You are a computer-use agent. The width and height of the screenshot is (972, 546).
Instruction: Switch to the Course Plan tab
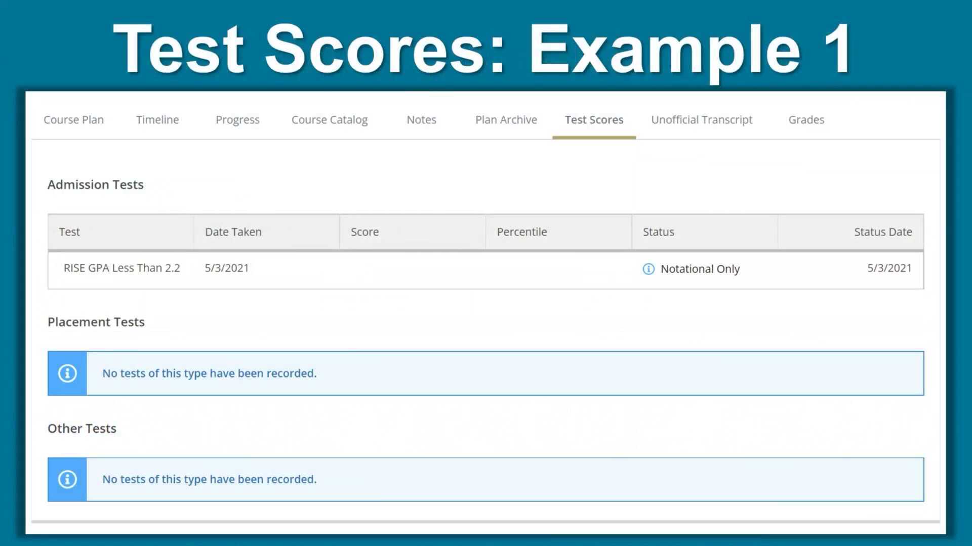(73, 120)
